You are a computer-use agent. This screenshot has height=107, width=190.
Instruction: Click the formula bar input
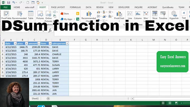[x=122, y=32]
